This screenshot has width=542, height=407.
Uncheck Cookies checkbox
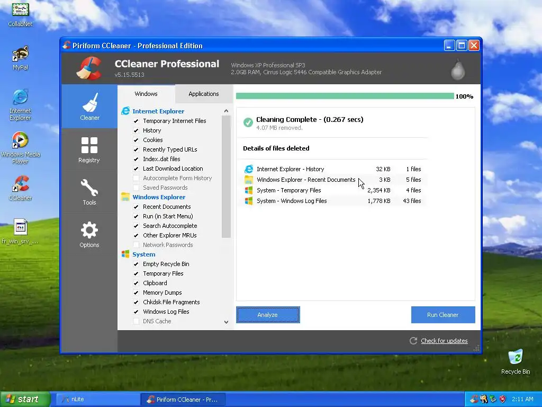[136, 140]
